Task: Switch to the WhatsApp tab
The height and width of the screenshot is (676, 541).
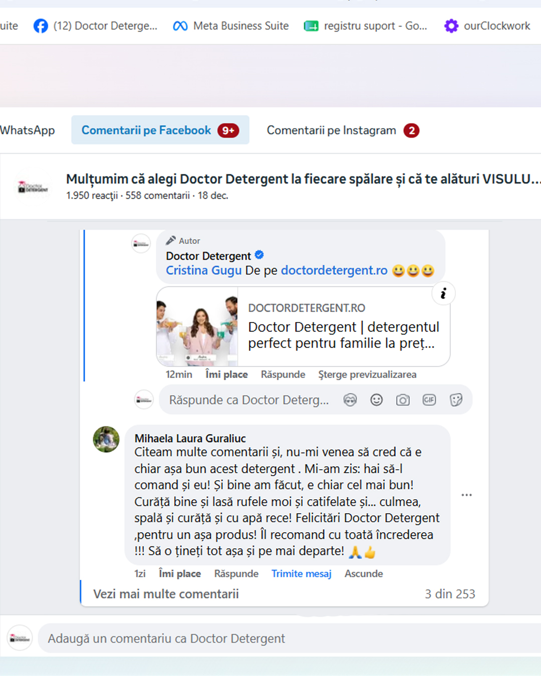Action: [27, 130]
